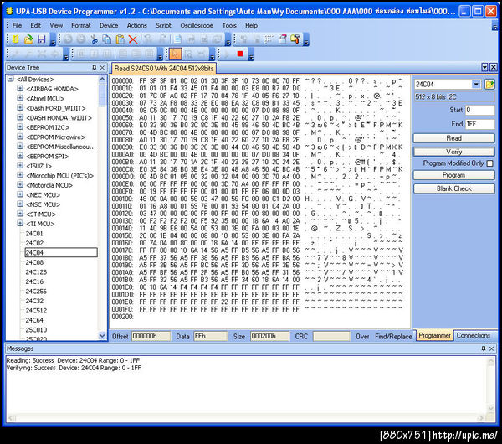
Task: Select the highlighted arrow pointer tool
Action: pyautogui.click(x=175, y=54)
